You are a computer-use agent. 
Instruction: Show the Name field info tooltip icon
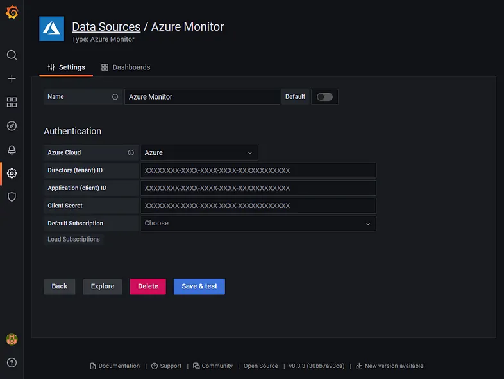pyautogui.click(x=115, y=96)
